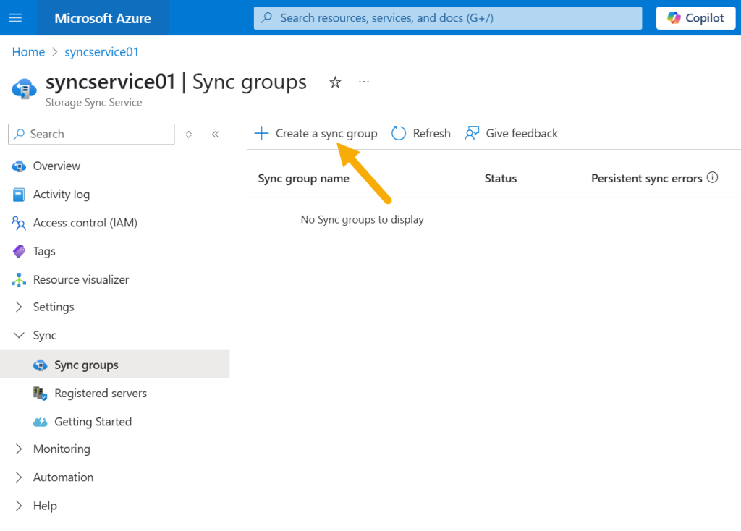Screen dimensions: 741x531
Task: Click Persistent sync errors column header
Action: pyautogui.click(x=646, y=179)
